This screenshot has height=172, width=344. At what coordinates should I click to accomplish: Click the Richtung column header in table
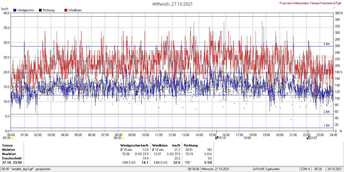pyautogui.click(x=191, y=145)
